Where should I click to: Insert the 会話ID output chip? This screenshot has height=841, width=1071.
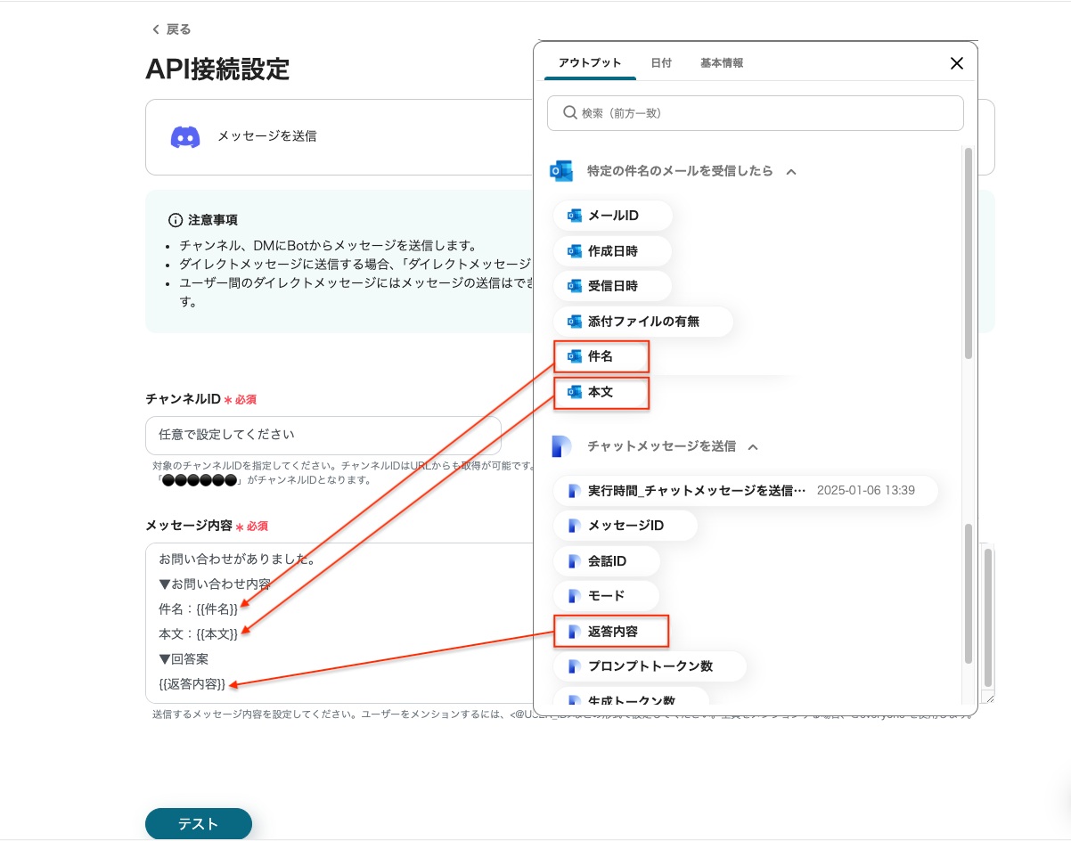tap(607, 561)
